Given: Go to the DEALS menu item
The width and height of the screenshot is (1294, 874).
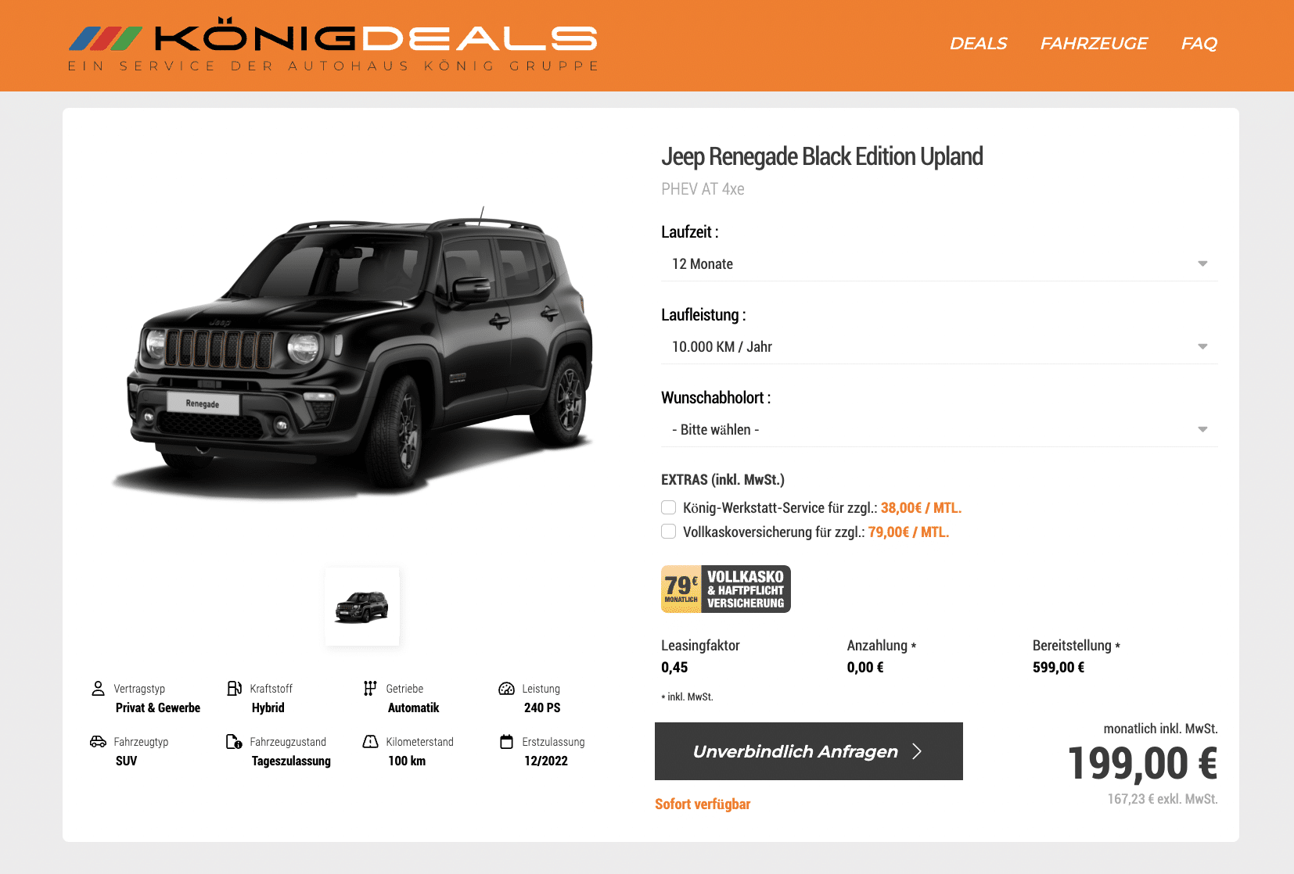Looking at the screenshot, I should [x=978, y=44].
